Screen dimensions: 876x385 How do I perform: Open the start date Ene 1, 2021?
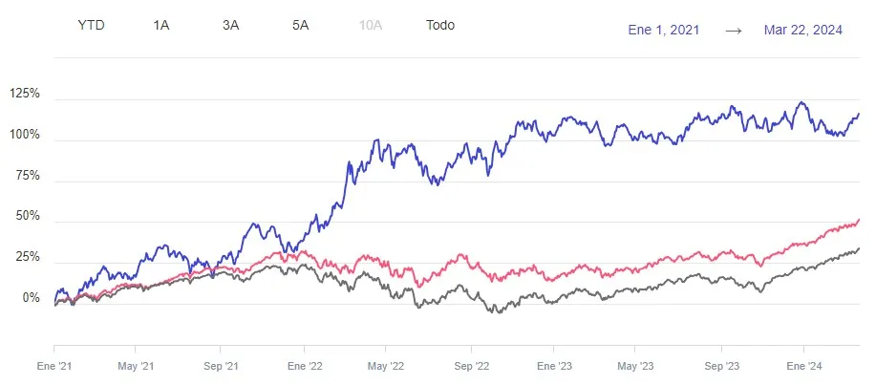click(x=664, y=30)
